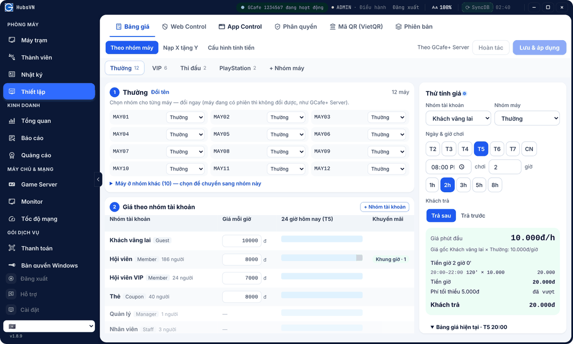
Task: Click the Thiết lập settings icon
Action: [12, 91]
